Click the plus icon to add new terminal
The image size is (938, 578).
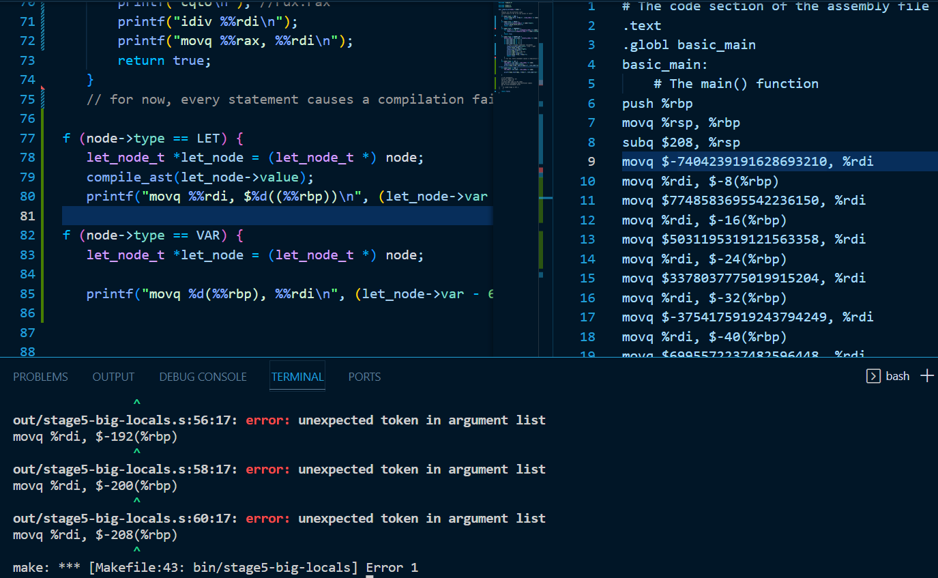pyautogui.click(x=926, y=376)
